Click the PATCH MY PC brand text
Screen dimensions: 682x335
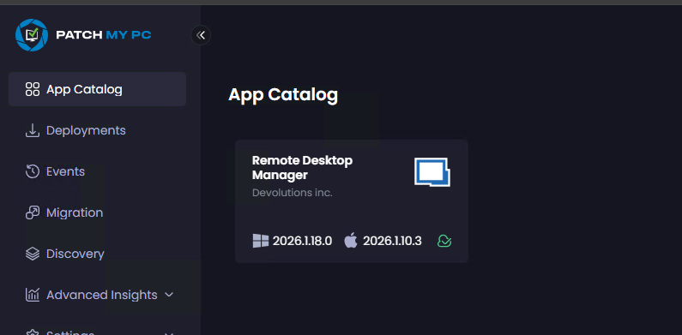click(104, 35)
